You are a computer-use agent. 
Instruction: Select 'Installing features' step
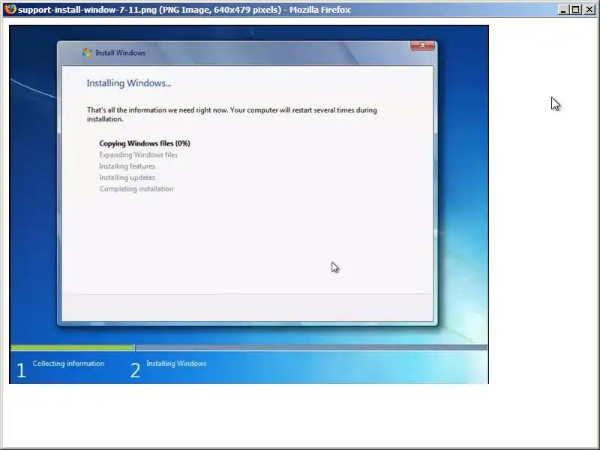[x=127, y=166]
